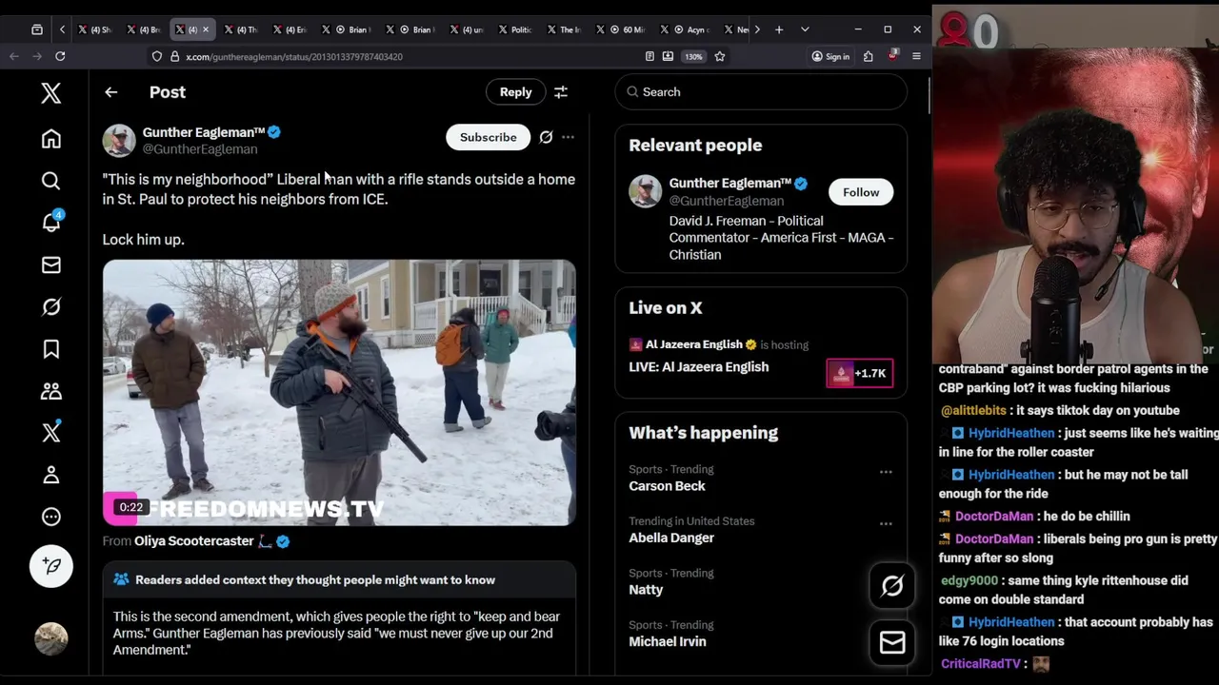Open More circle icon in sidebar
1219x685 pixels.
51,517
